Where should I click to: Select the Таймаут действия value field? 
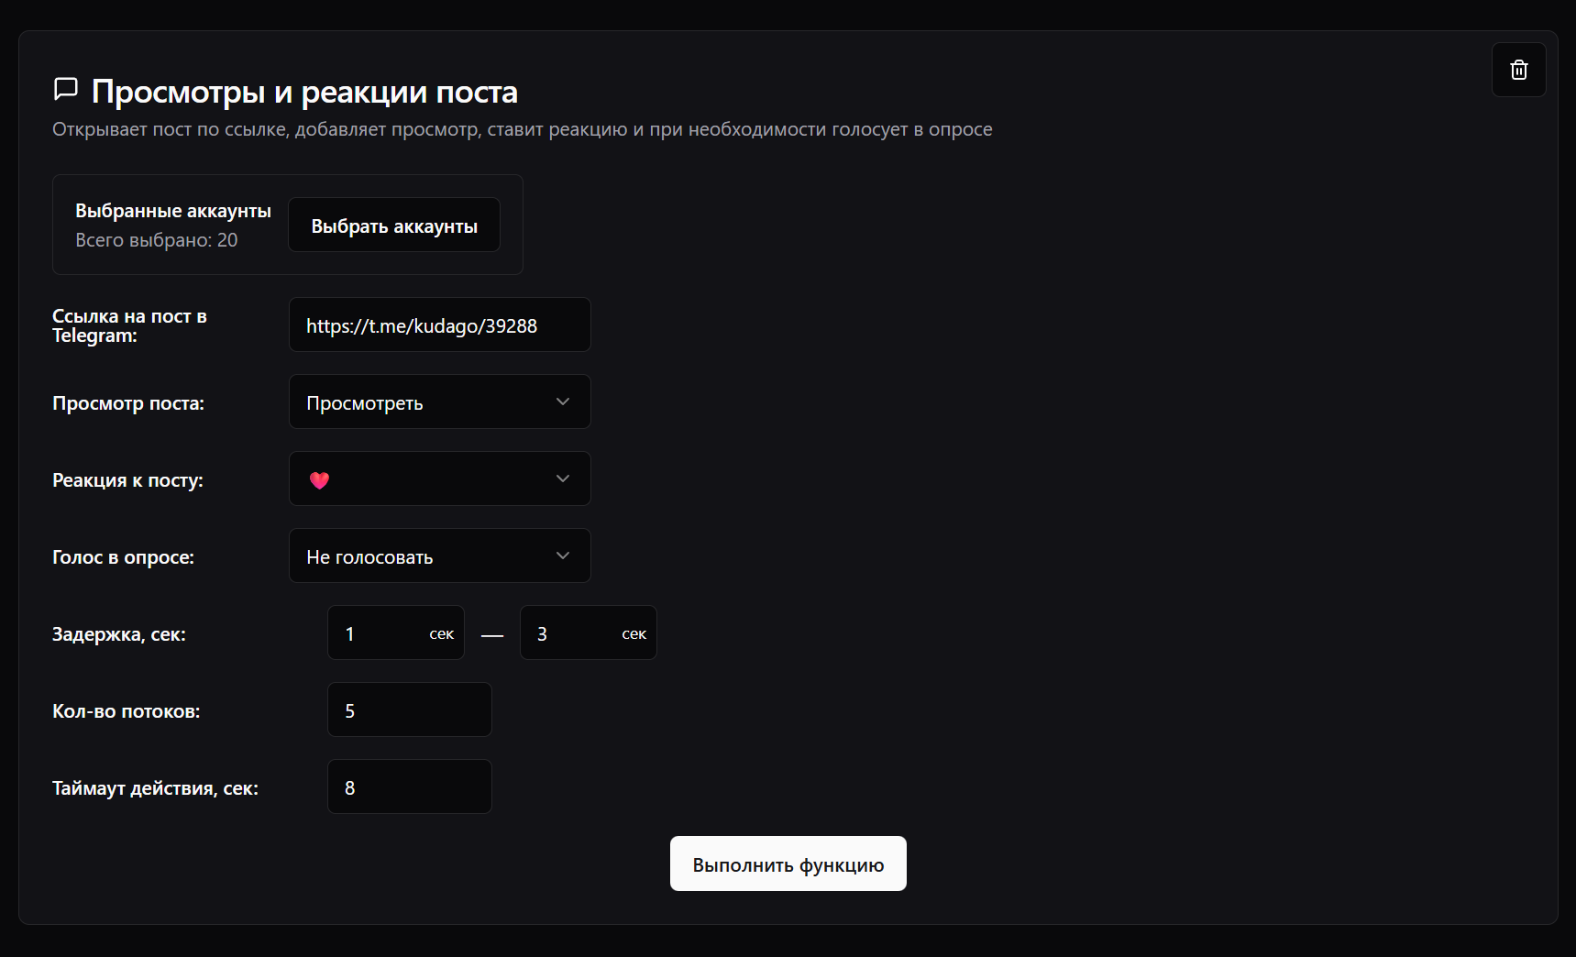pyautogui.click(x=409, y=787)
